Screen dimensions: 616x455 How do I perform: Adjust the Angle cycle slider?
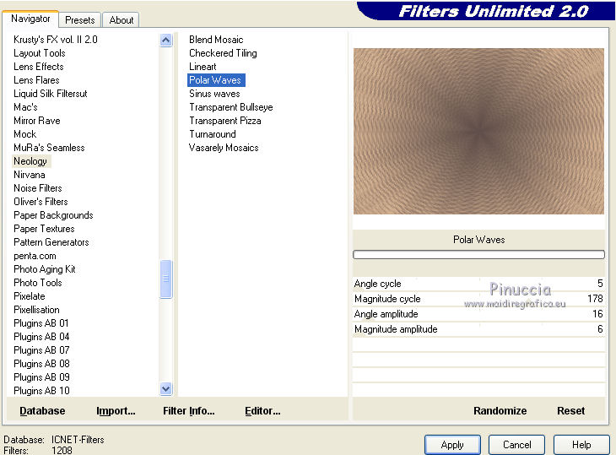tap(478, 284)
